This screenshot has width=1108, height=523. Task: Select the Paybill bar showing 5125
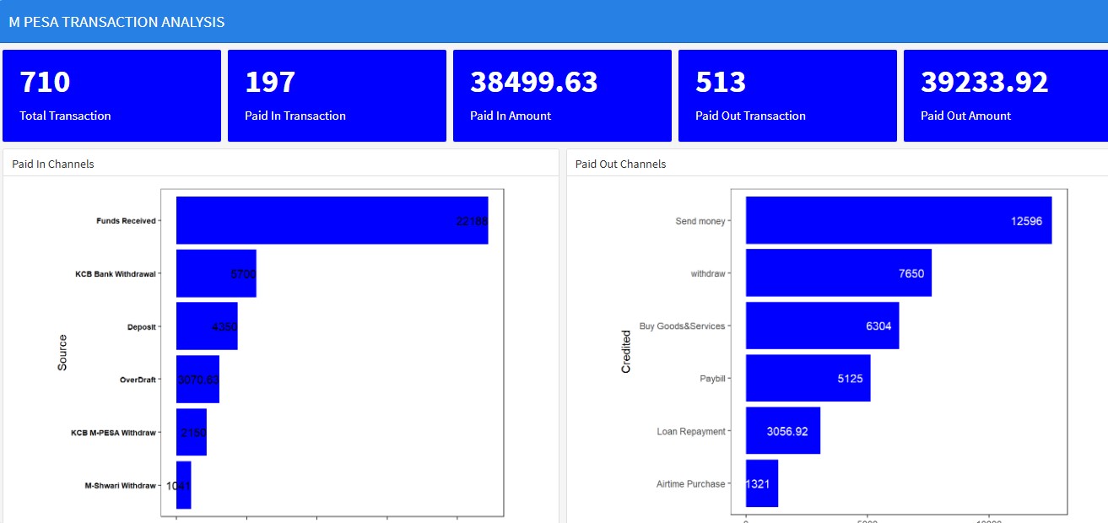[808, 378]
